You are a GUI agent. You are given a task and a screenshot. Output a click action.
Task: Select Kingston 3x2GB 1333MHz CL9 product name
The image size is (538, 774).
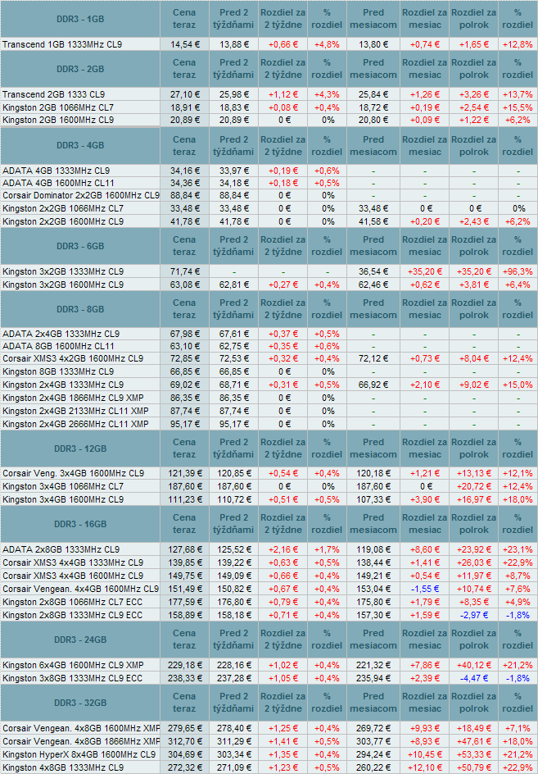point(62,271)
